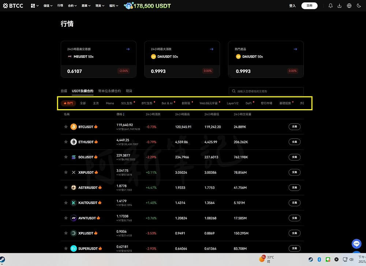Click the 24小時交易量 column header
Viewport: 366px width, 266px height.
click(242, 114)
